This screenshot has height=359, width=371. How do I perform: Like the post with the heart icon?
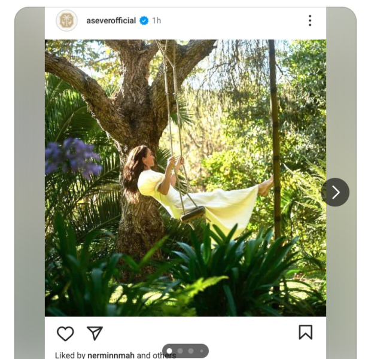(65, 333)
